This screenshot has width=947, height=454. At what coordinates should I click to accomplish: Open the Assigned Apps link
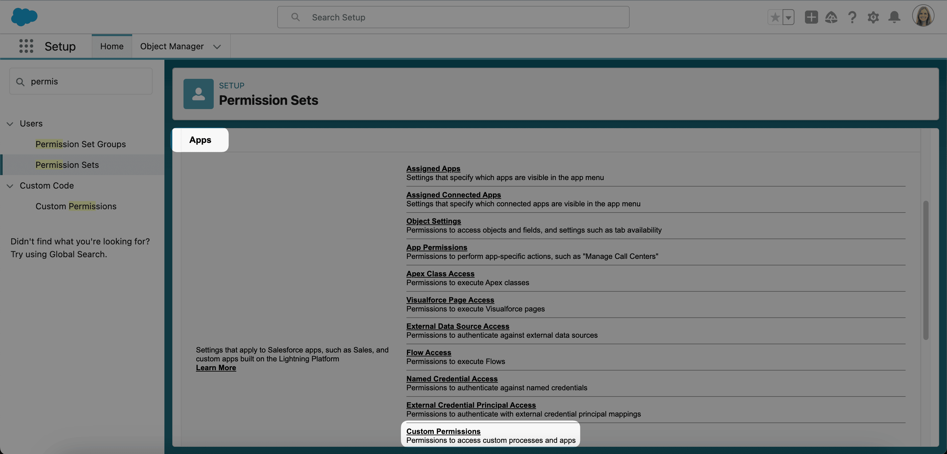(x=433, y=168)
